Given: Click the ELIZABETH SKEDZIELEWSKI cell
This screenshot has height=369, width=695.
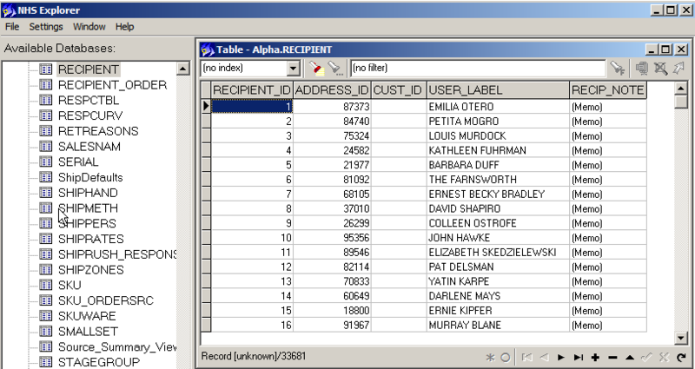Looking at the screenshot, I should [x=498, y=253].
